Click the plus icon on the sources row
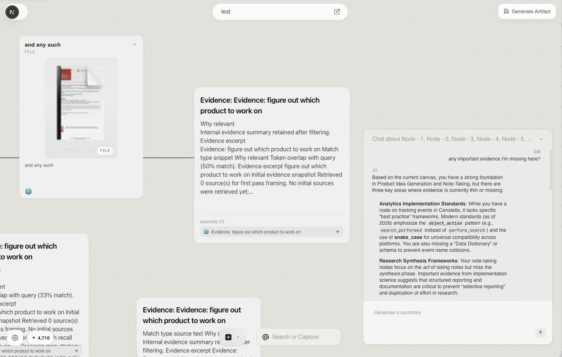Screen dimensions: 562x357 coord(337,231)
